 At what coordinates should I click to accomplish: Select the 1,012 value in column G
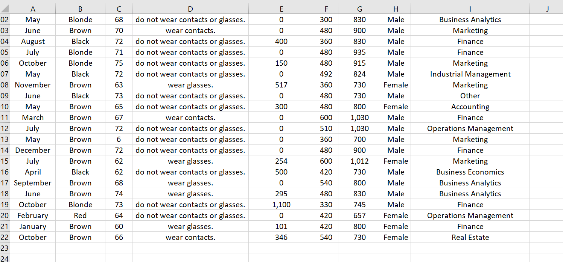359,161
